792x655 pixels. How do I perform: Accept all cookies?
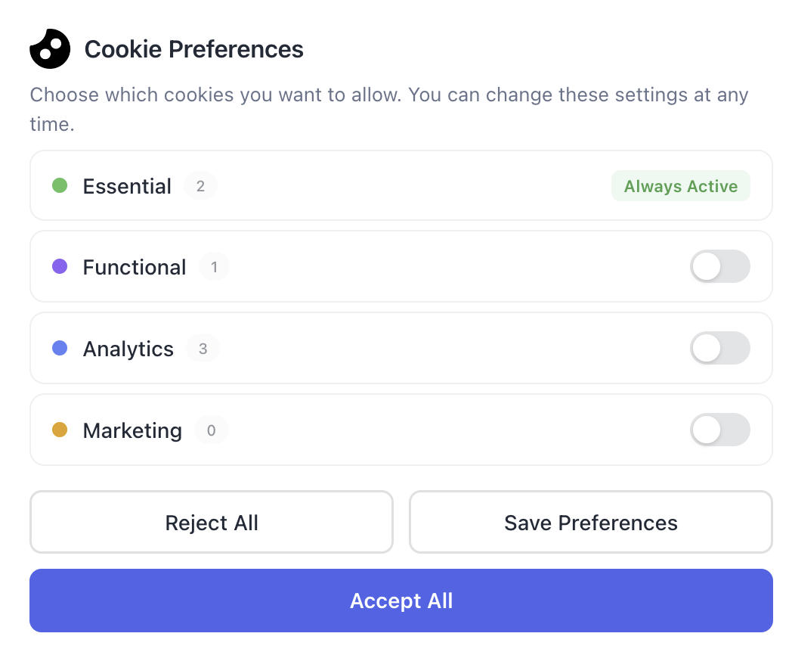coord(401,601)
